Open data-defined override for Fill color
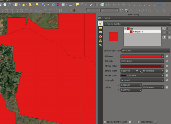 tap(166, 56)
